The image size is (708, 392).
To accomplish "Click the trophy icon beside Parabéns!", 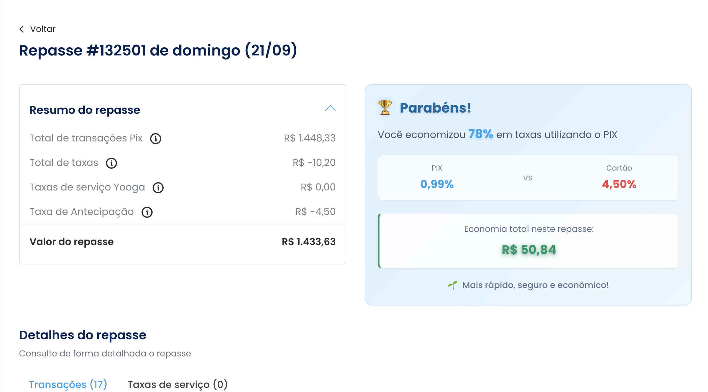I will (385, 107).
